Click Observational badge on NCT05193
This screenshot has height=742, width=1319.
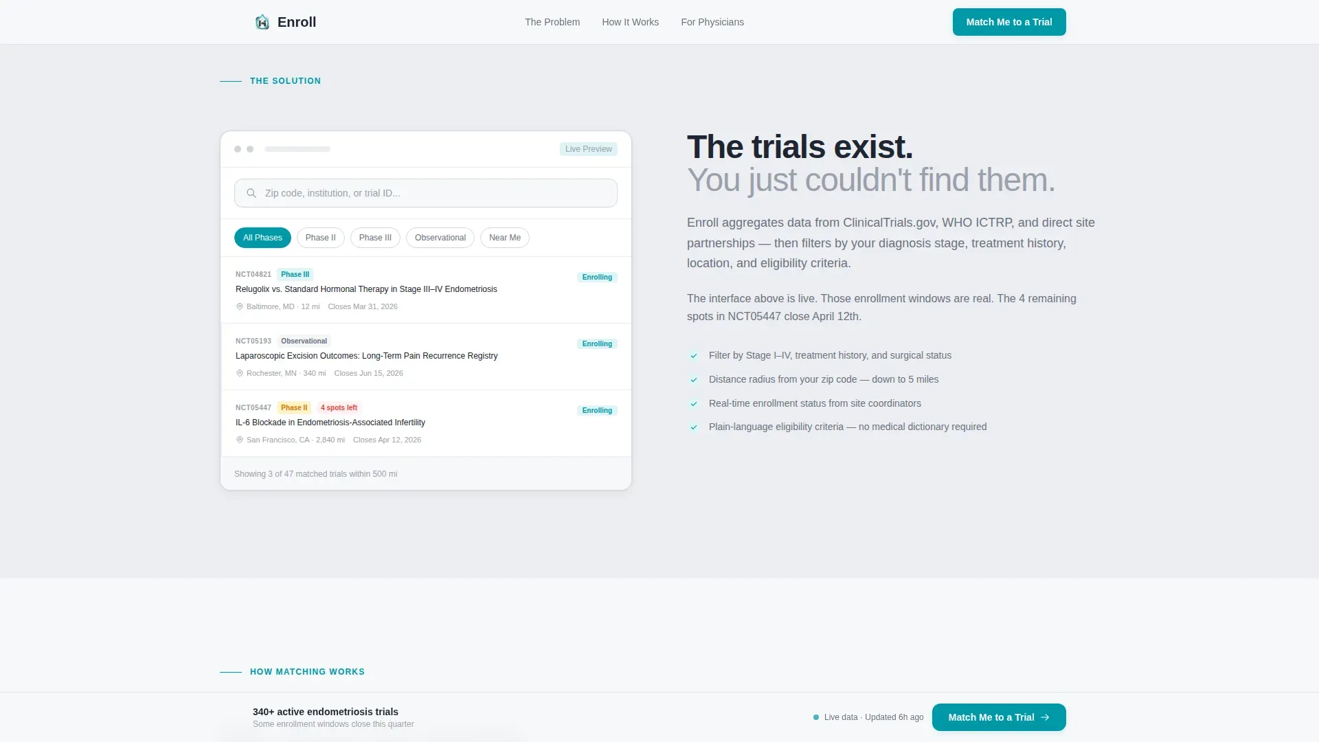304,341
